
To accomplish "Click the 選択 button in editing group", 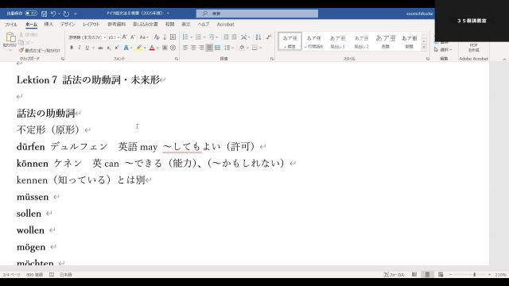I will pos(443,49).
